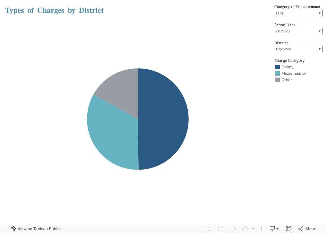Viewport: 327px width, 233px height.
Task: Enter full screen mode icon
Action: pos(289,229)
